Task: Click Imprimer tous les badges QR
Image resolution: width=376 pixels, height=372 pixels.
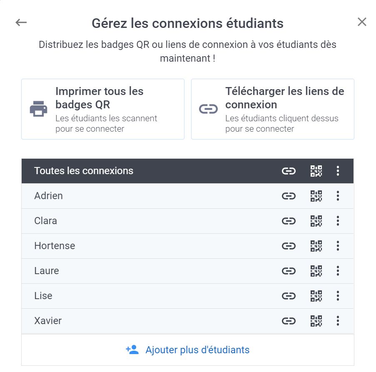Action: coord(103,109)
